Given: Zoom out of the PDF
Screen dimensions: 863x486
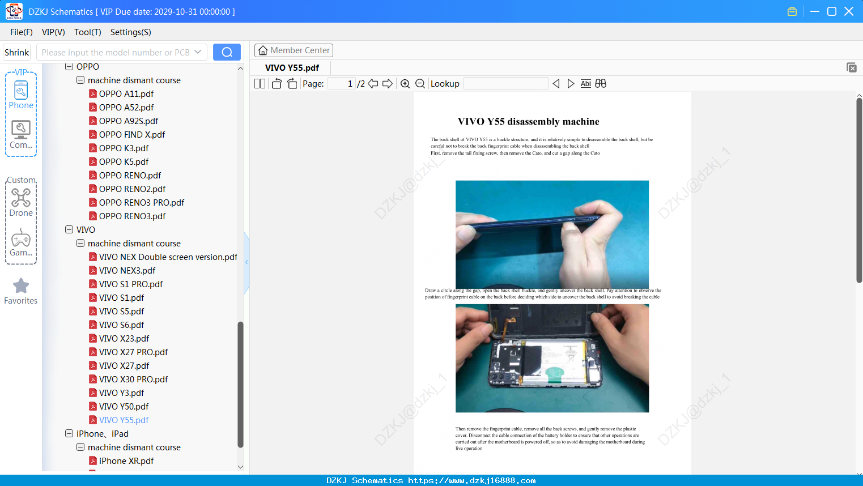Looking at the screenshot, I should (x=420, y=84).
